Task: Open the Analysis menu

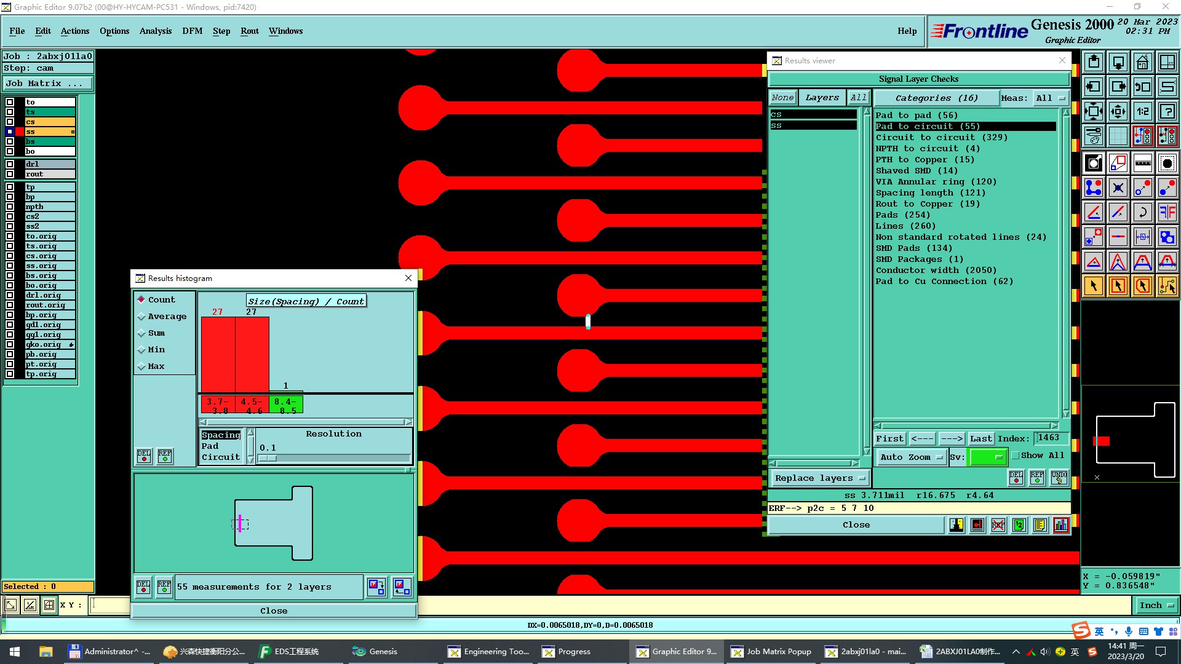Action: pyautogui.click(x=155, y=31)
